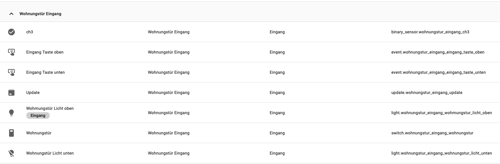Open the Wohnungstür switch entity name
The height and width of the screenshot is (164, 500).
pyautogui.click(x=39, y=133)
